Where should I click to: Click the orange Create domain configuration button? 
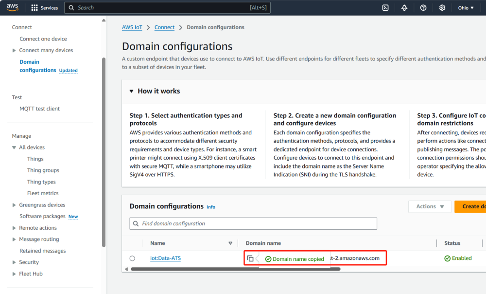470,206
